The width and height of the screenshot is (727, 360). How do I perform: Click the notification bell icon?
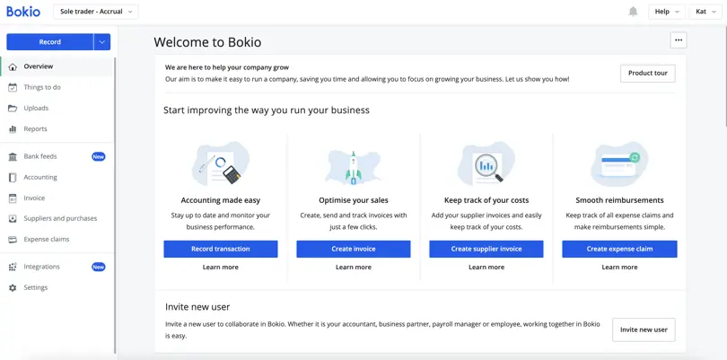(x=633, y=12)
